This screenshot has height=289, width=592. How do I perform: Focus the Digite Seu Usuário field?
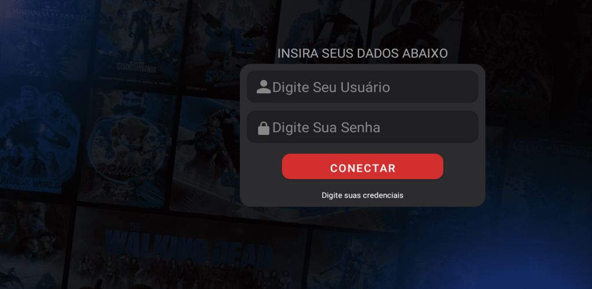click(x=362, y=87)
